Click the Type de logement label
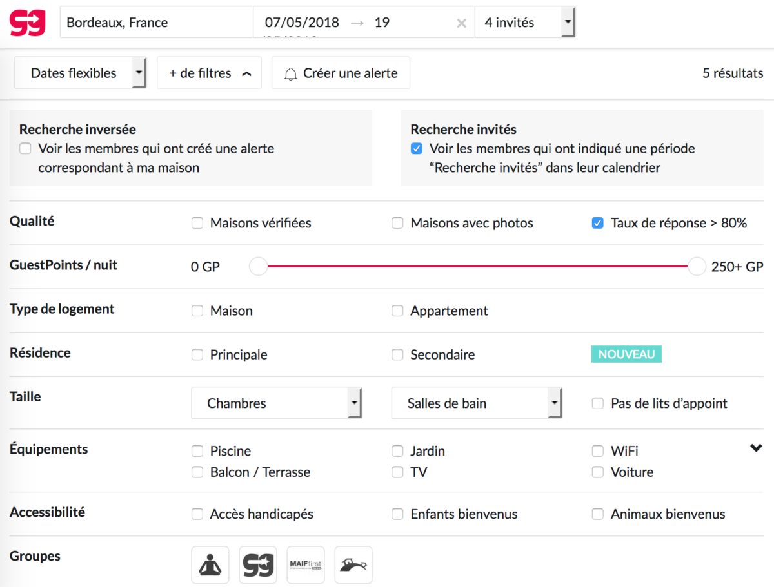The width and height of the screenshot is (774, 587). (62, 309)
